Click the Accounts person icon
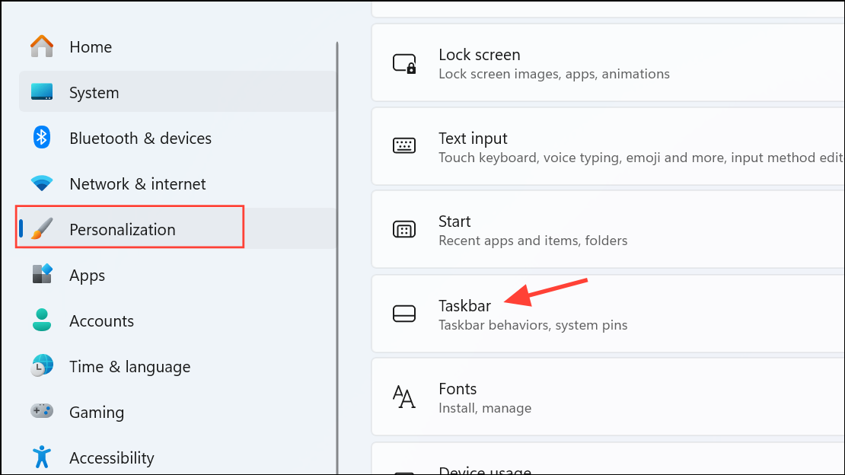The image size is (845, 475). [x=41, y=320]
